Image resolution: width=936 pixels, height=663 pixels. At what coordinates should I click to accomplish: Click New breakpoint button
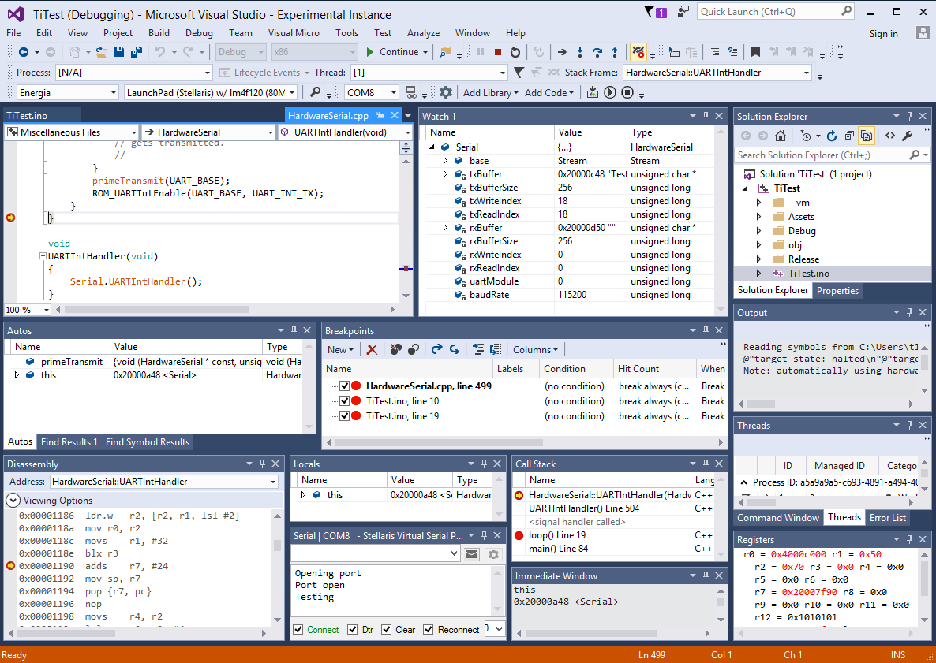pyautogui.click(x=340, y=349)
